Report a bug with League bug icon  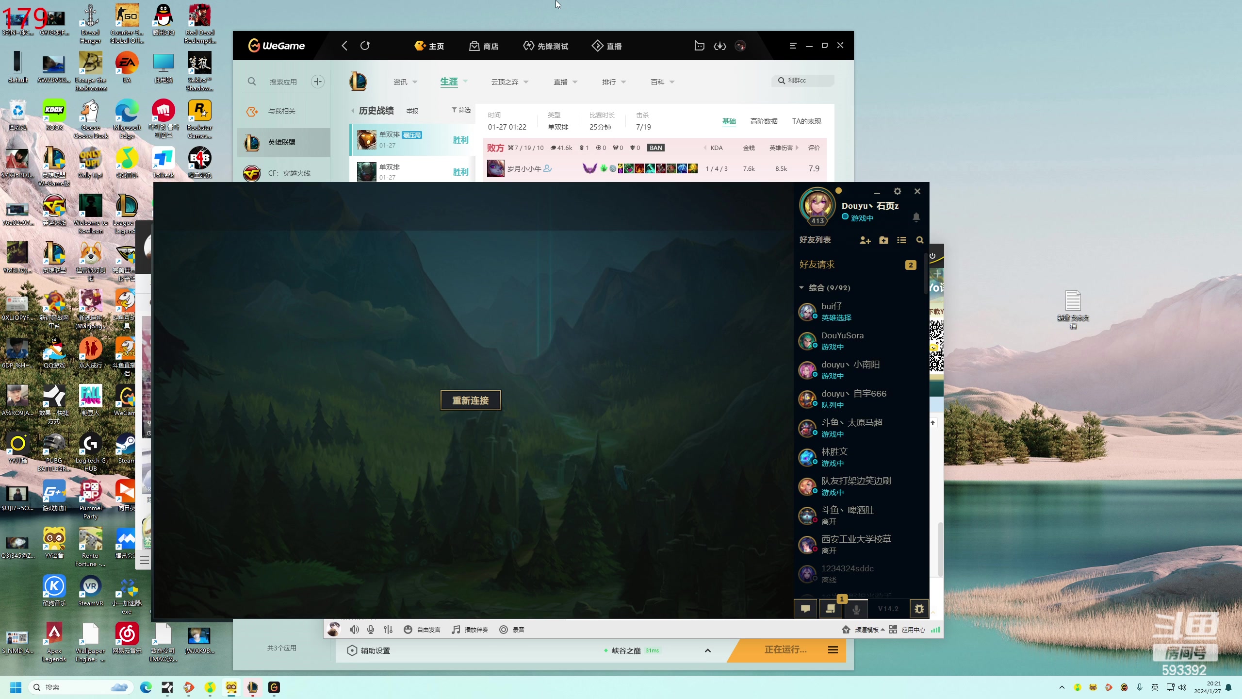(919, 609)
